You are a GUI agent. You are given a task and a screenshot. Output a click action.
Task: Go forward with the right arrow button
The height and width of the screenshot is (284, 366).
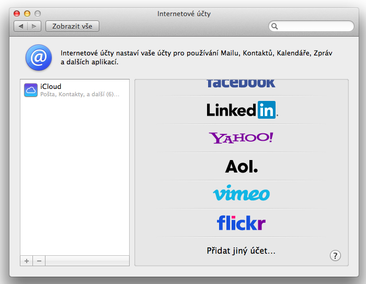click(x=35, y=26)
